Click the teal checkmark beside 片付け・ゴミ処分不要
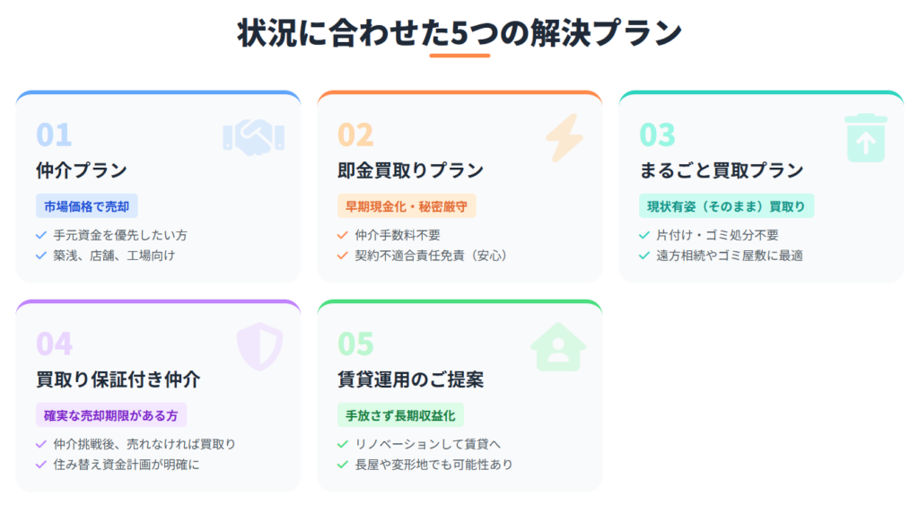 click(x=644, y=236)
